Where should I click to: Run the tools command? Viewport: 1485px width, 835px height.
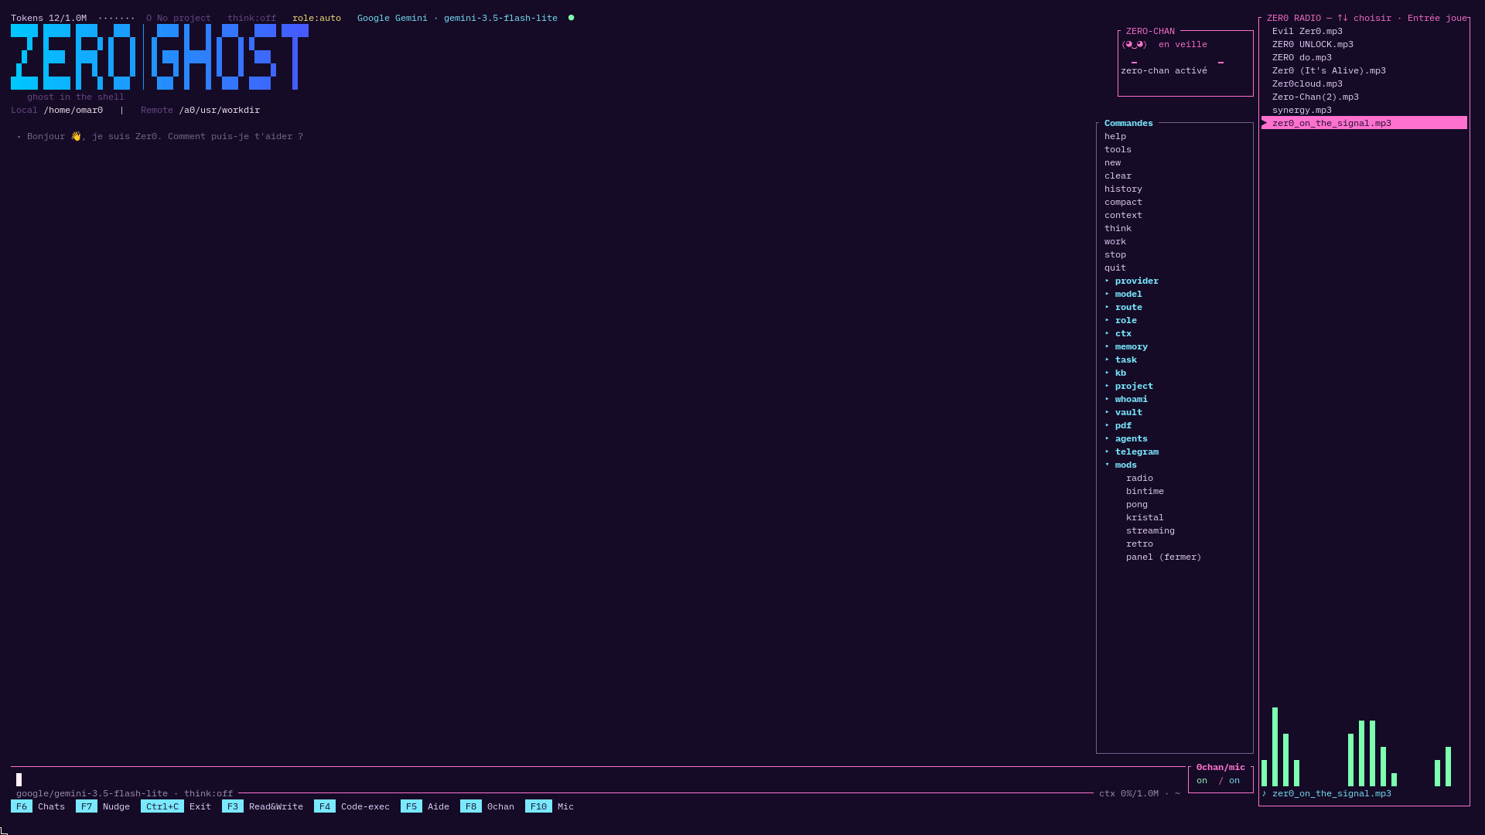pos(1118,149)
